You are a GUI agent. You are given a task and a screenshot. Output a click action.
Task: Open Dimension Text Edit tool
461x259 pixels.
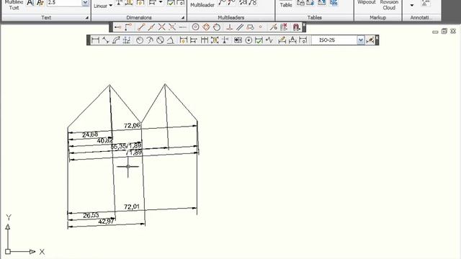coord(292,40)
